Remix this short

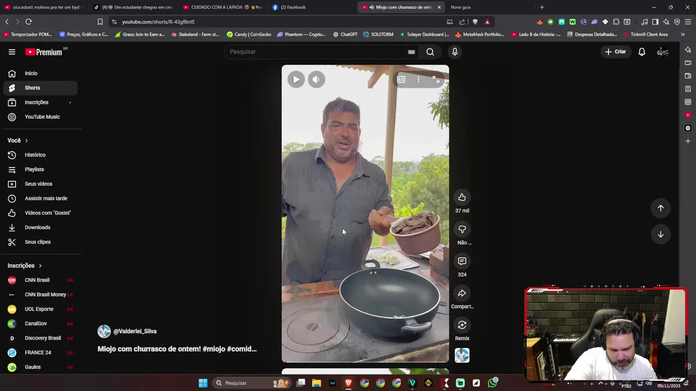pos(462,325)
